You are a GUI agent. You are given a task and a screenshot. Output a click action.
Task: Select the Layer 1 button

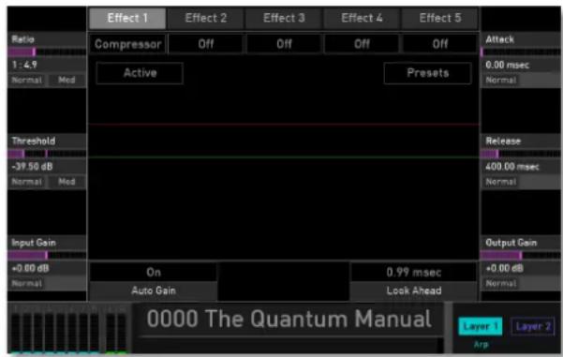point(480,326)
